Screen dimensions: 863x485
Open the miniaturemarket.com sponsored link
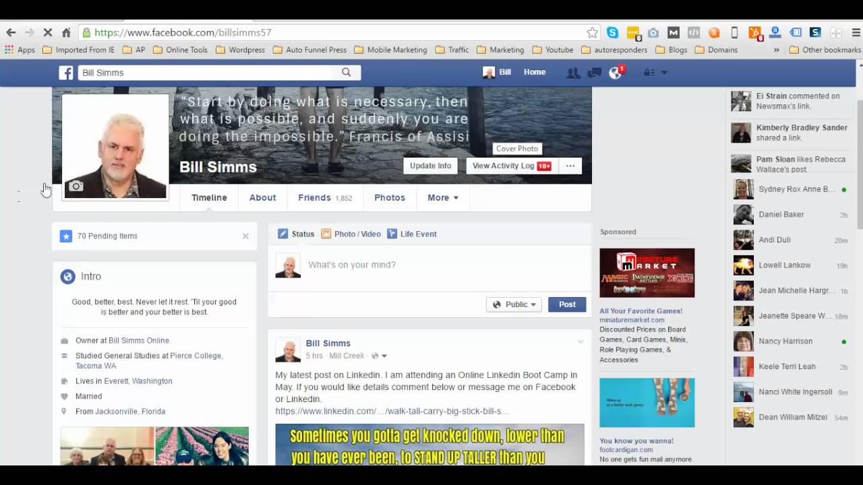[x=632, y=320]
